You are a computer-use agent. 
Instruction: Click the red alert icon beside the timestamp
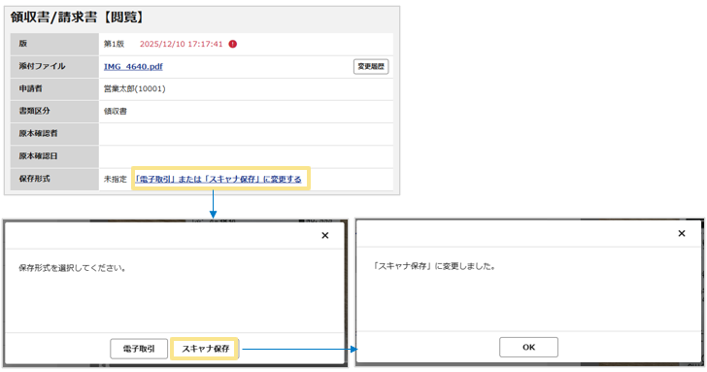[x=233, y=44]
